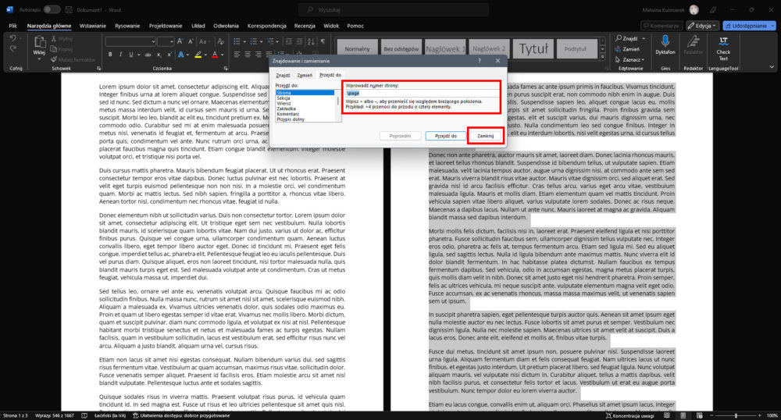Open the font color dropdown arrow

coord(222,55)
